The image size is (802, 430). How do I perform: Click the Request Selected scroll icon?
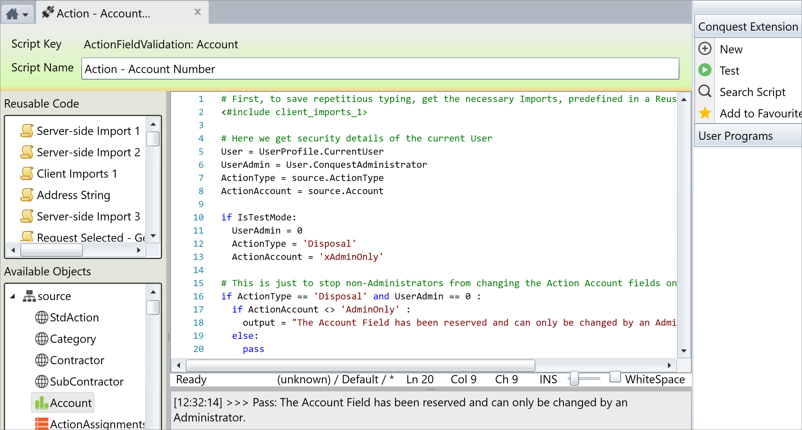tap(27, 236)
